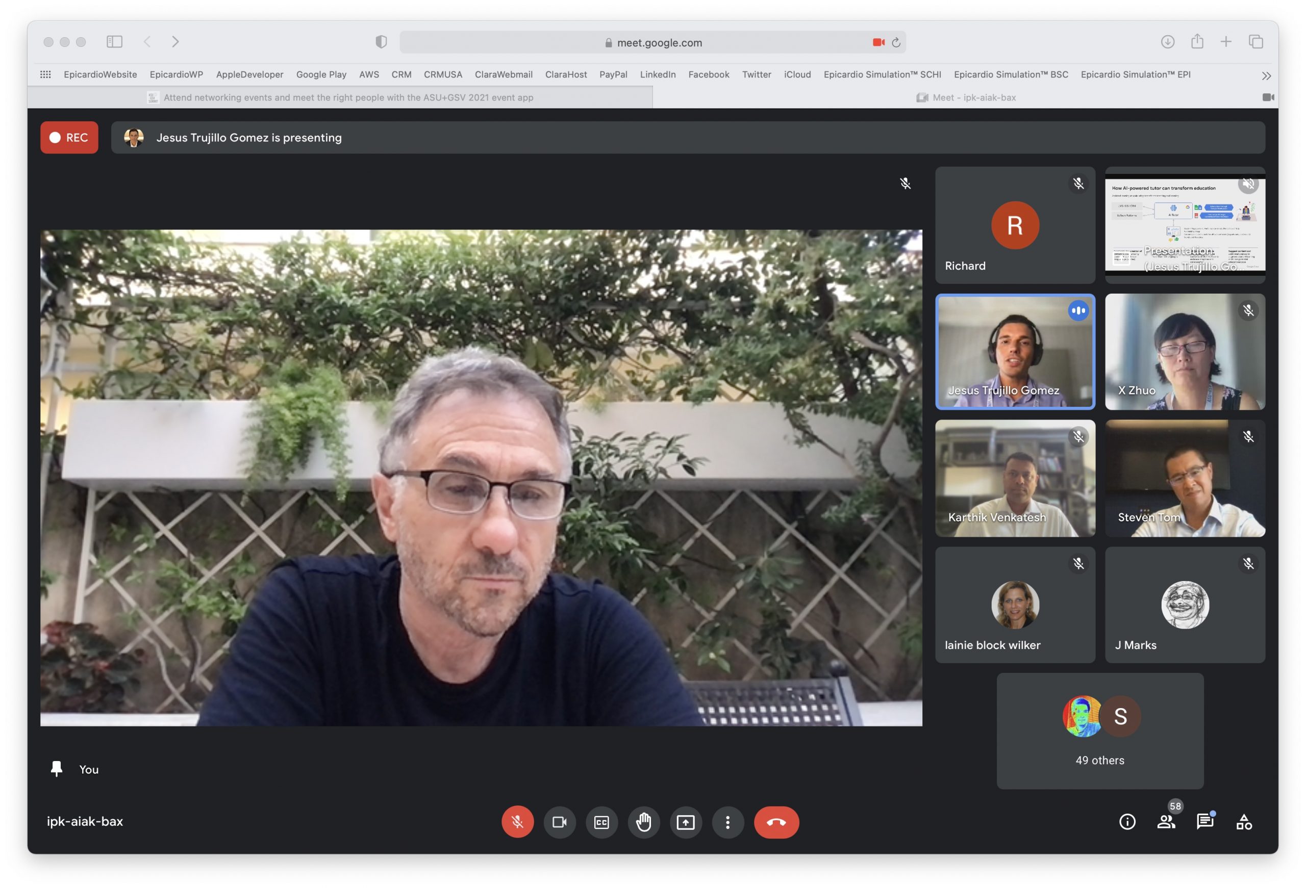Raise hand in the meeting

[643, 822]
